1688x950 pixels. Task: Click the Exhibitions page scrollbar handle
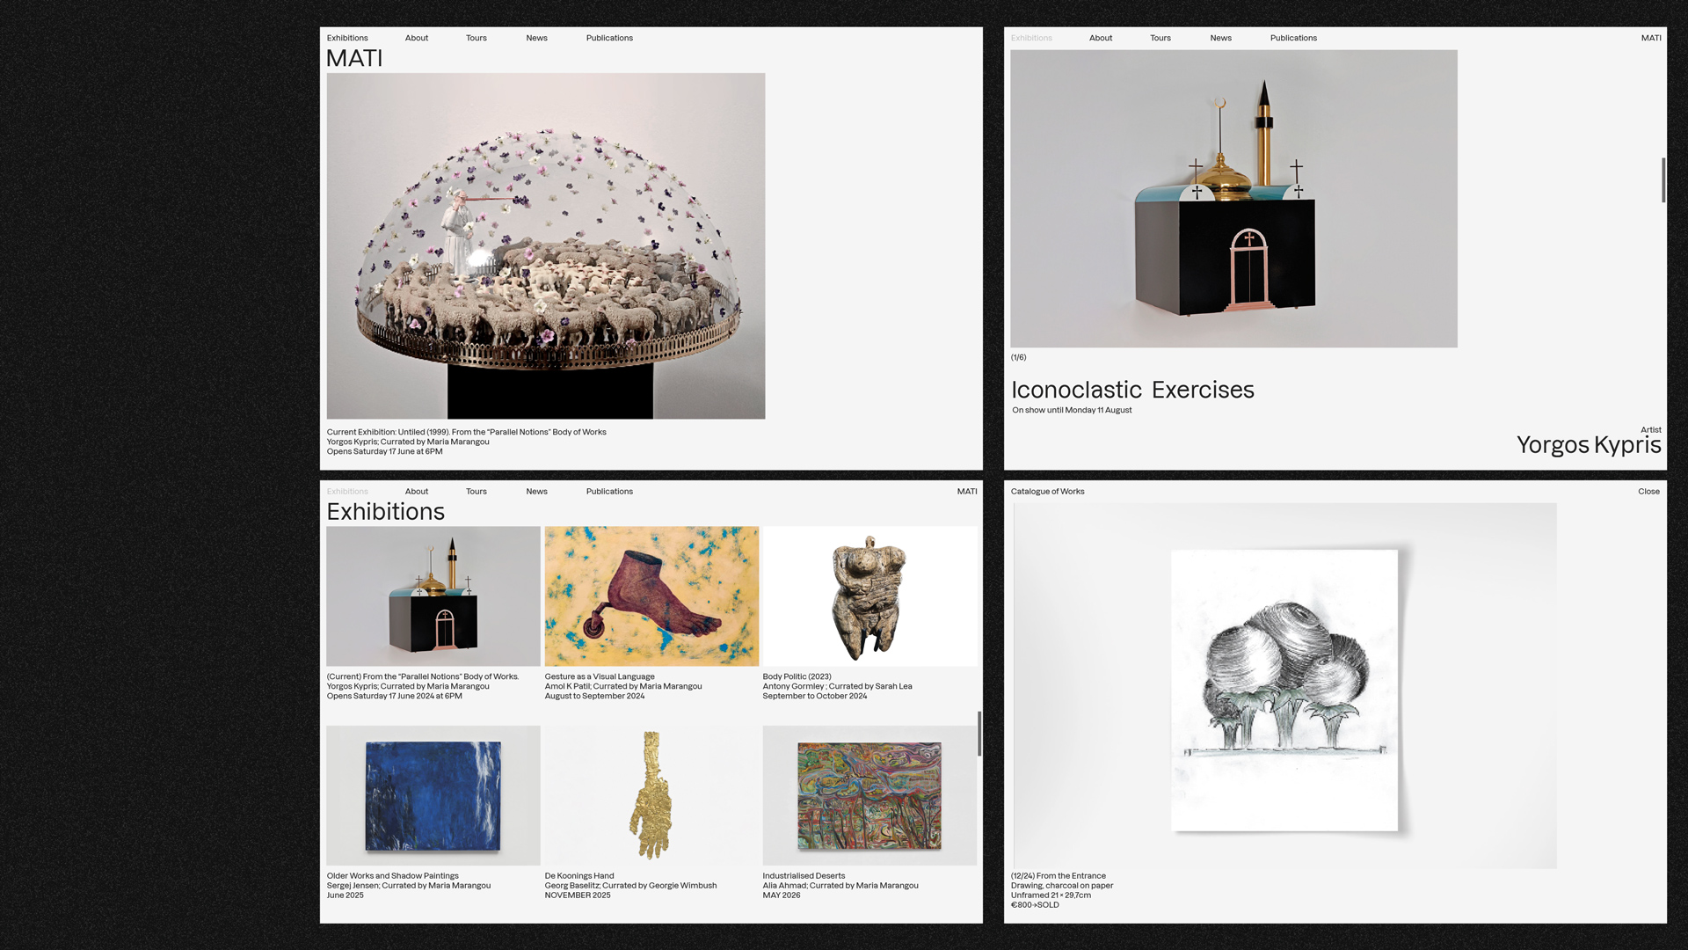point(979,734)
